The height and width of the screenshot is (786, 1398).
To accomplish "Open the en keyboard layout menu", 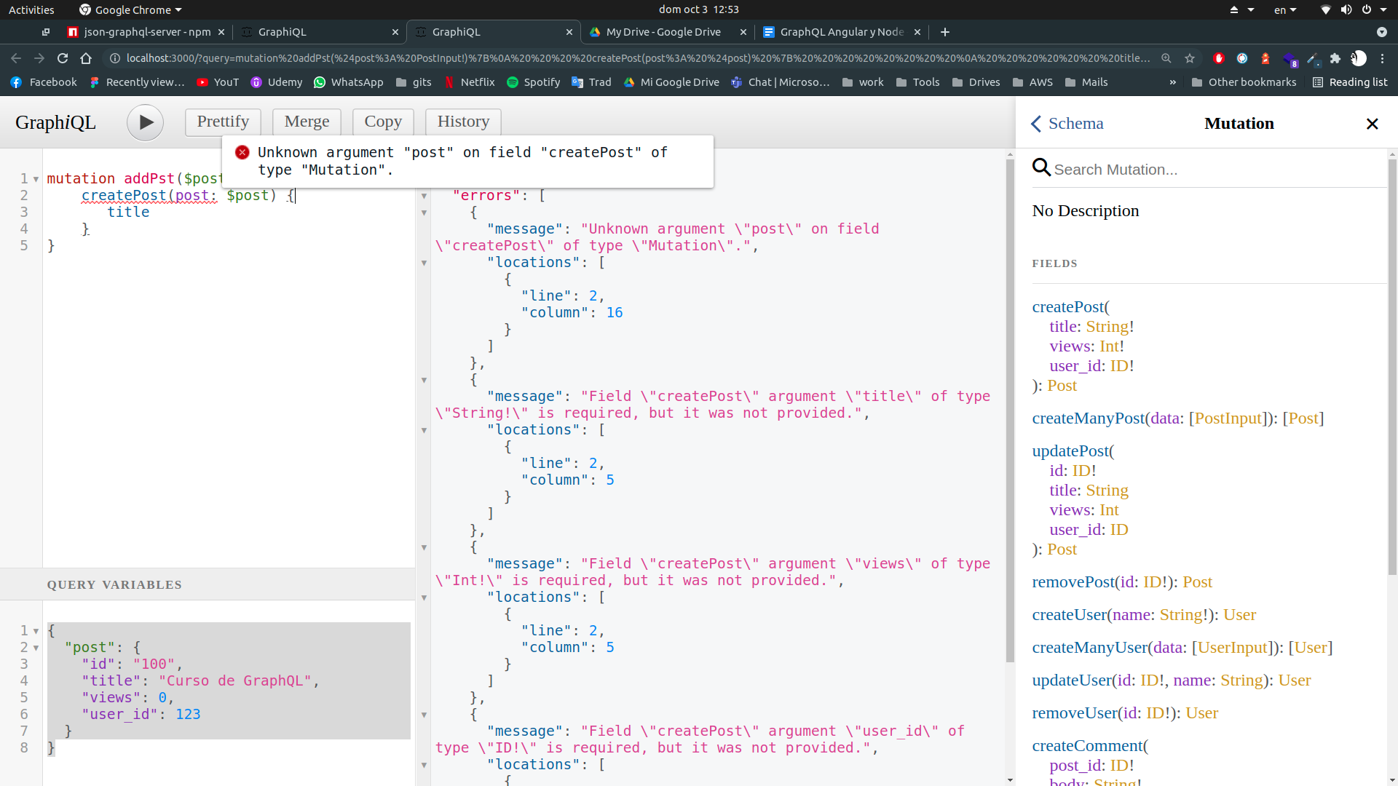I will click(1285, 9).
